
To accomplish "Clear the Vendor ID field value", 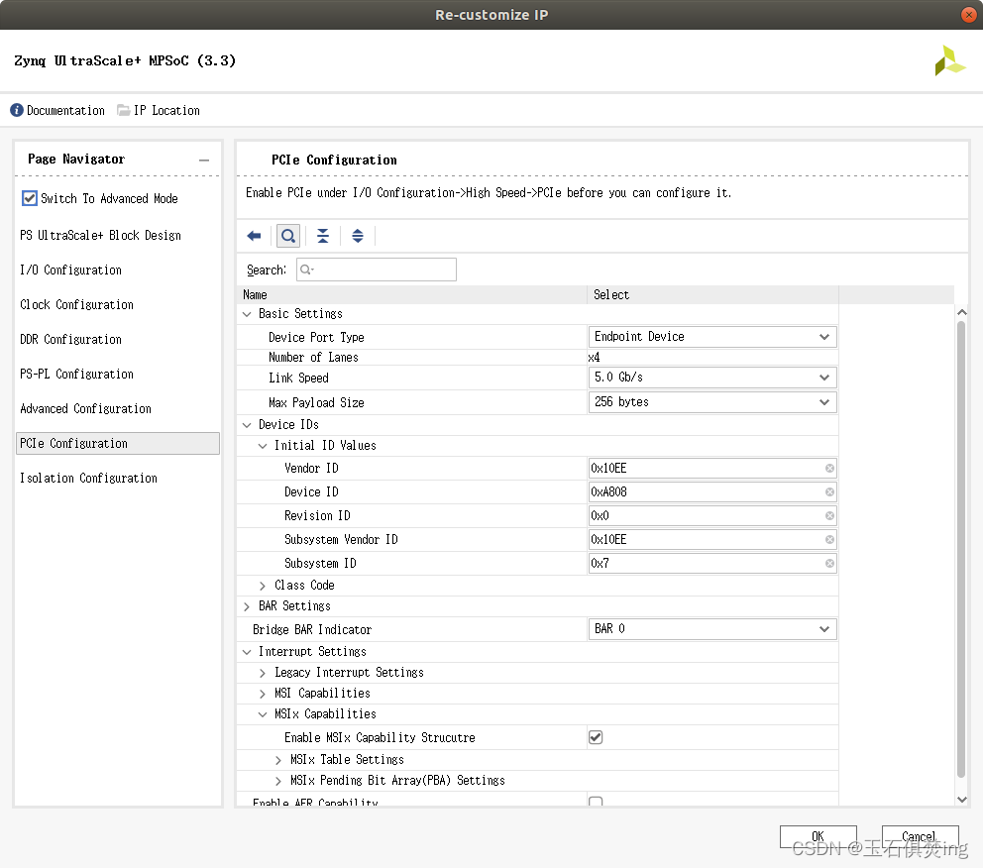I will (829, 468).
